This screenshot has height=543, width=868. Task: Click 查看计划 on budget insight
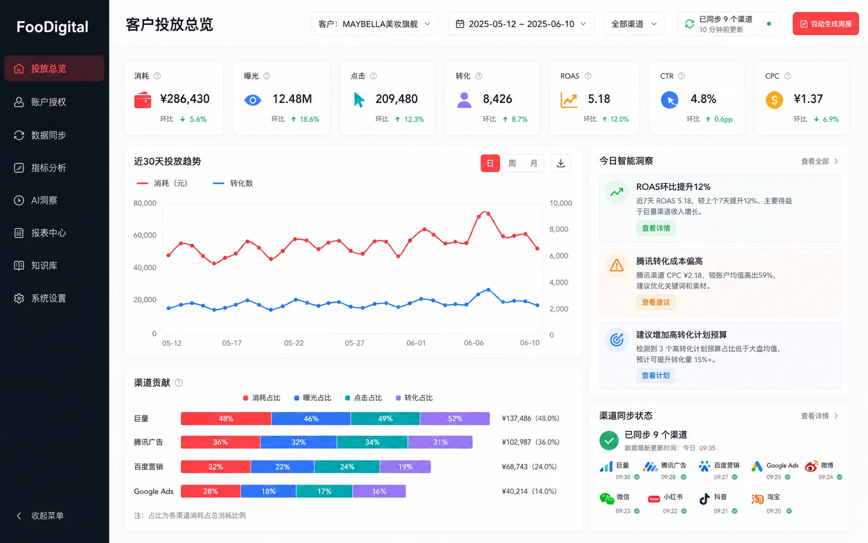click(x=656, y=376)
